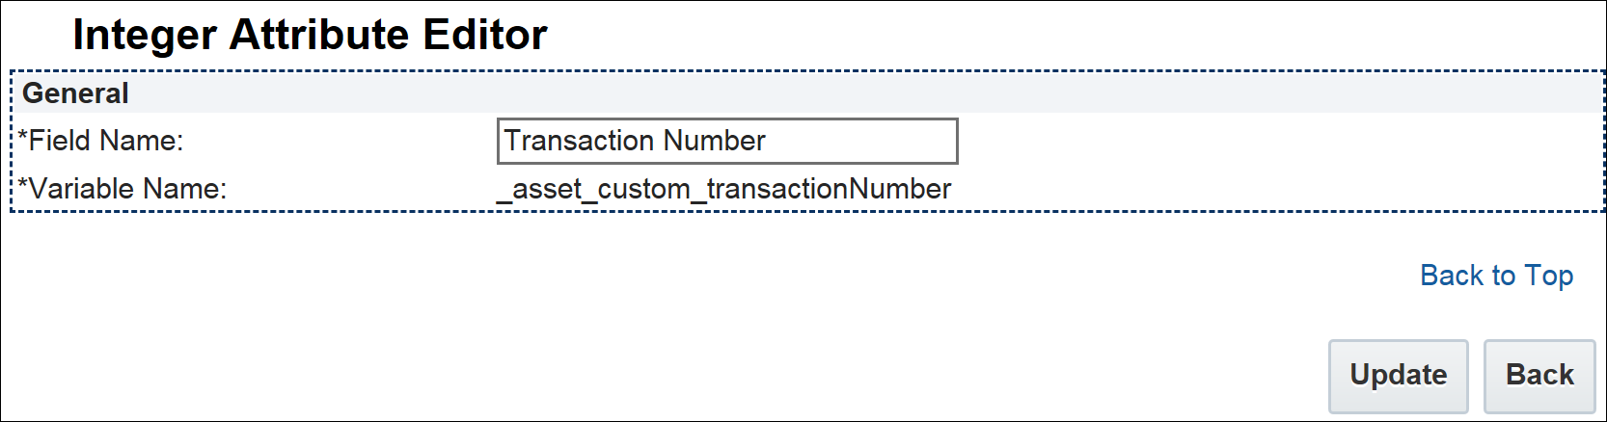Click the required asterisk before Field Name

(23, 139)
